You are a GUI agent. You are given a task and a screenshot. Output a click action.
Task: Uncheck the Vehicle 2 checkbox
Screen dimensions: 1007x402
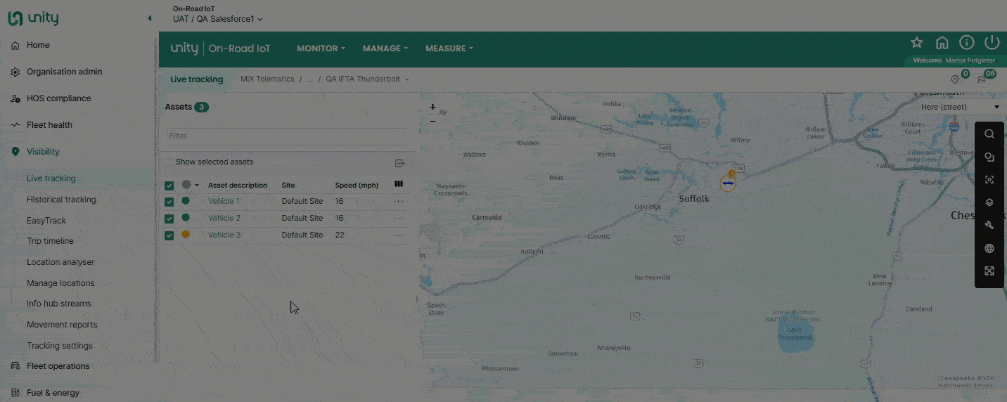pos(169,219)
